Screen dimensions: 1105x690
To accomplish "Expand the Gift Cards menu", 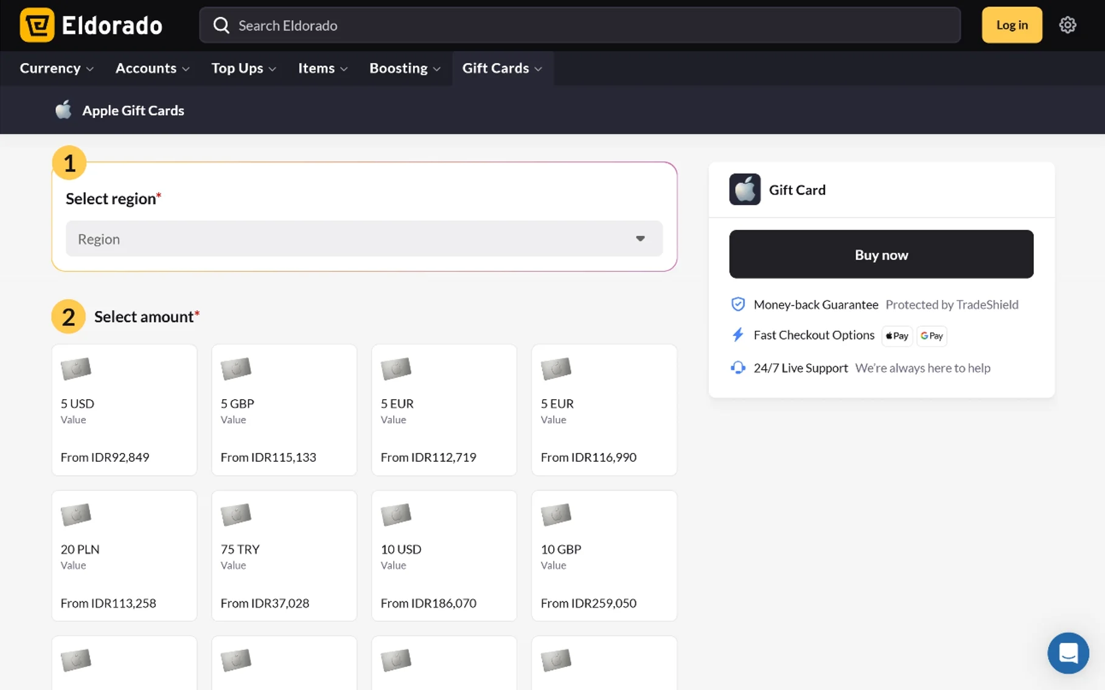I will pyautogui.click(x=503, y=68).
